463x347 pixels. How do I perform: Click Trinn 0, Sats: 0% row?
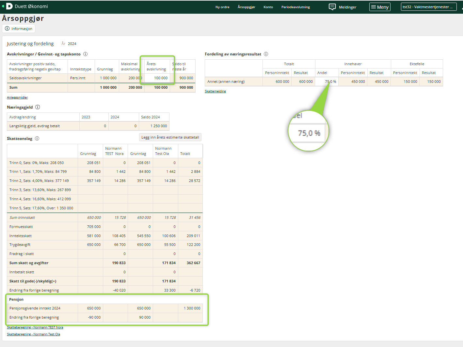click(105, 163)
